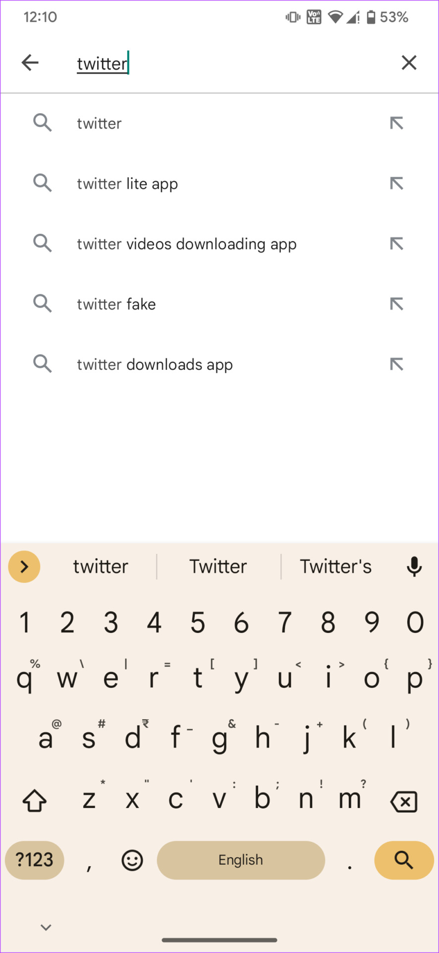Tap the microphone voice input icon

(414, 566)
